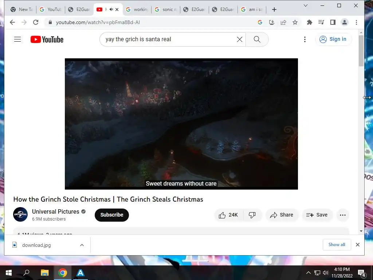This screenshot has width=373, height=280.
Task: Show all downloads
Action: click(x=337, y=245)
